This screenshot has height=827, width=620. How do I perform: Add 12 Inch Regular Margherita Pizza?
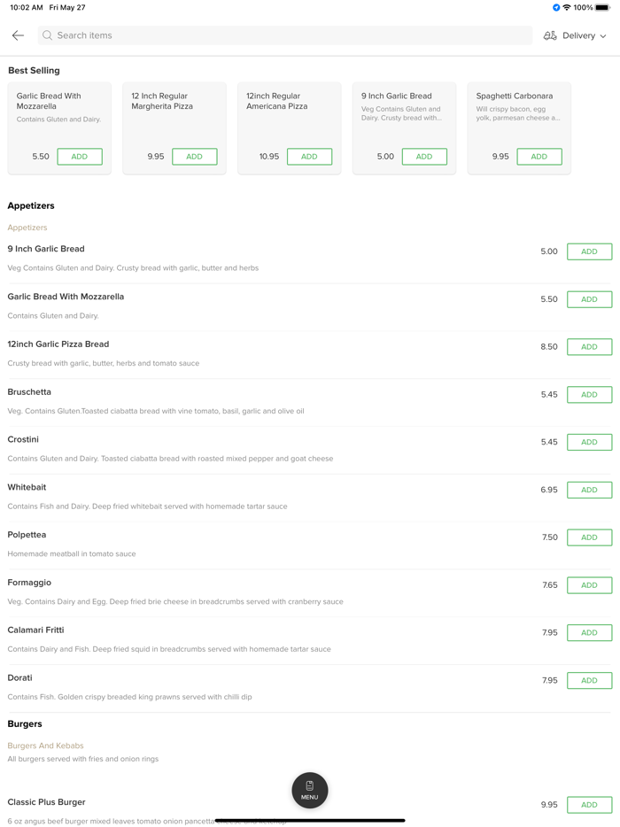pos(194,157)
